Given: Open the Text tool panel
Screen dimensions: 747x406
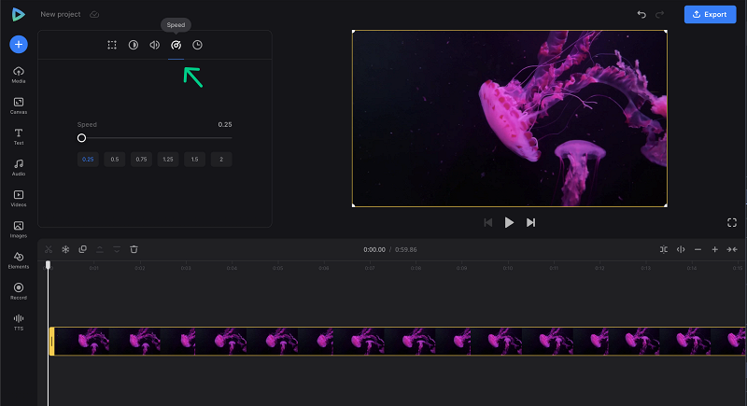Looking at the screenshot, I should [x=19, y=136].
